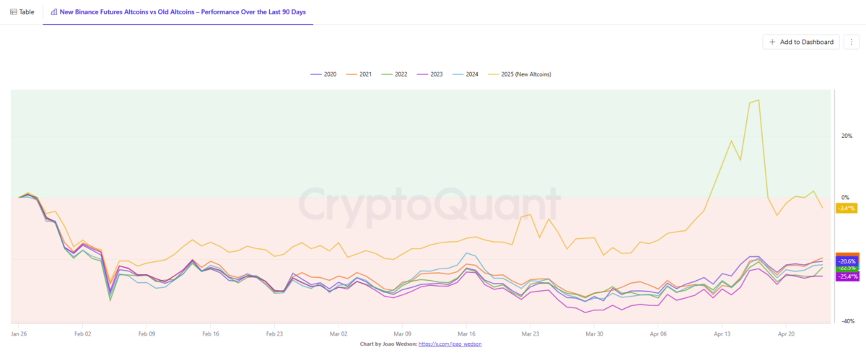Open the three-dot more options menu
This screenshot has width=866, height=358.
click(x=852, y=42)
